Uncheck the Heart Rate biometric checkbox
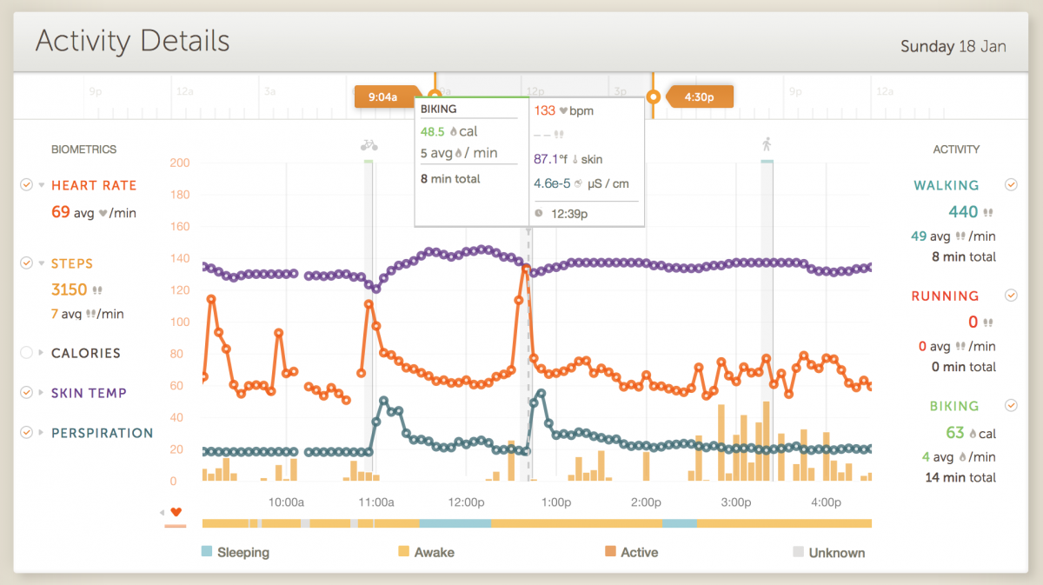1043x585 pixels. (x=26, y=185)
